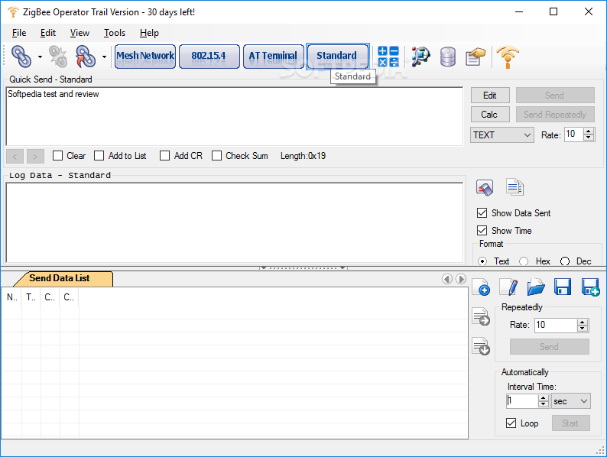Uncheck Show Time
The width and height of the screenshot is (607, 457).
point(482,231)
